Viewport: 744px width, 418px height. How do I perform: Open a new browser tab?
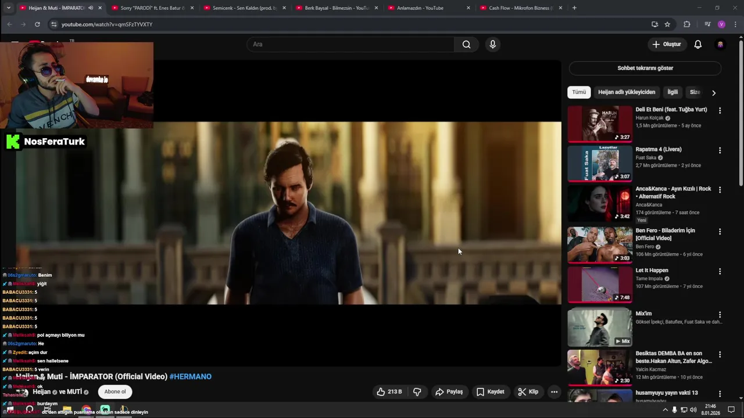pyautogui.click(x=574, y=8)
